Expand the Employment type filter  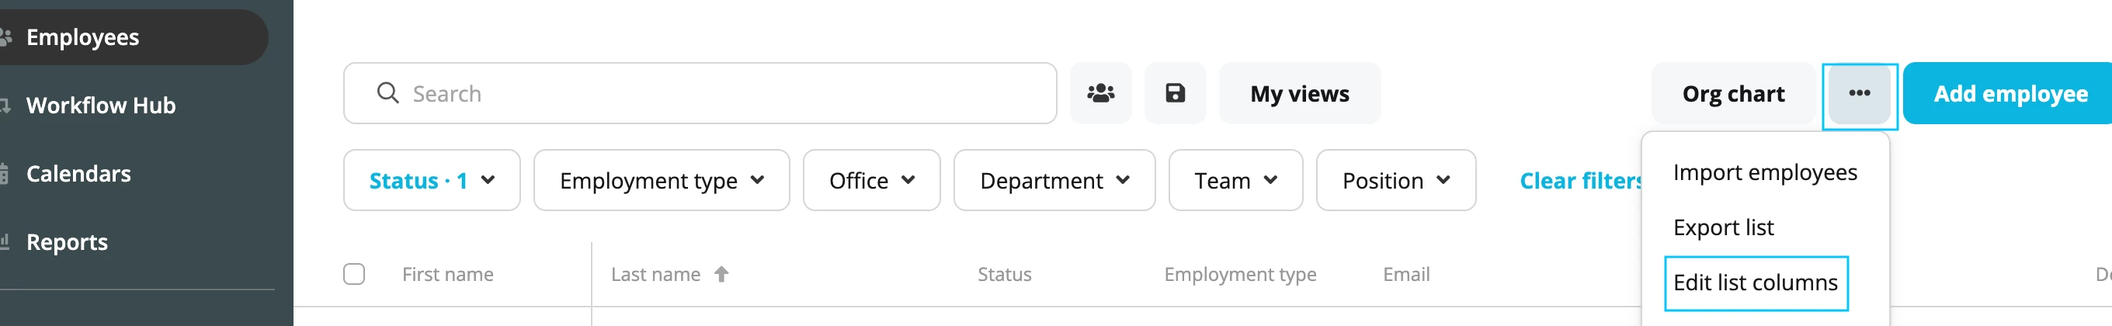coord(662,180)
